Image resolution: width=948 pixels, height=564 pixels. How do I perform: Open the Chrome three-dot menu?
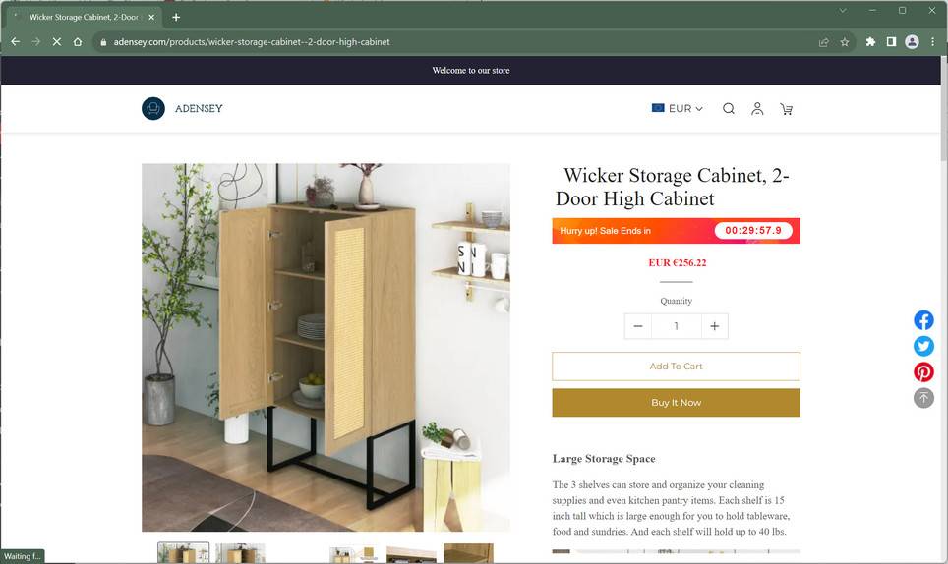coord(933,41)
